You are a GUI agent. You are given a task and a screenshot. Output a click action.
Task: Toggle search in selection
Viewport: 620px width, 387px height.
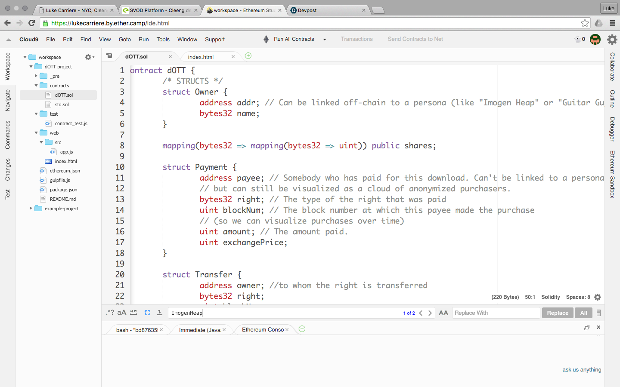point(148,313)
